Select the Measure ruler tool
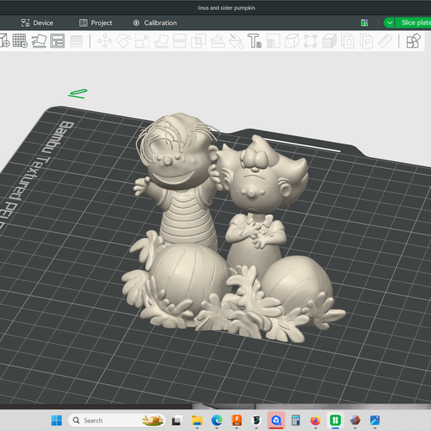Screen dimensions: 431x431 [385, 41]
